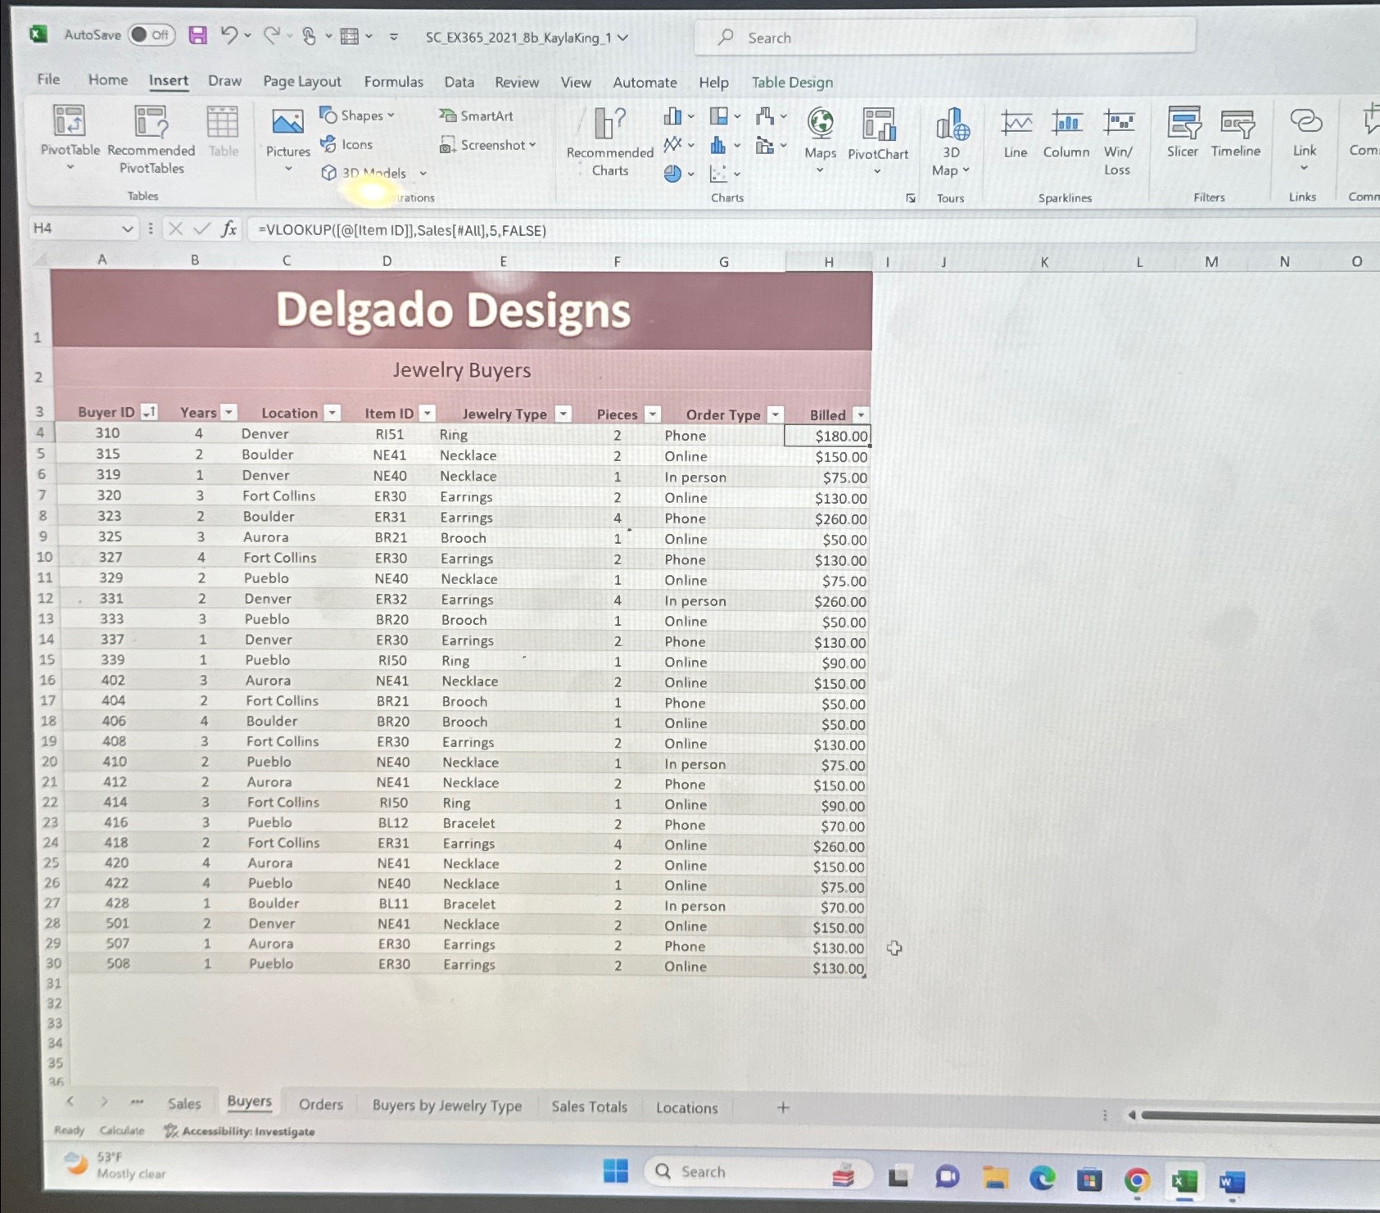Switch to the Sales sheet
The image size is (1380, 1213).
pyautogui.click(x=184, y=1103)
